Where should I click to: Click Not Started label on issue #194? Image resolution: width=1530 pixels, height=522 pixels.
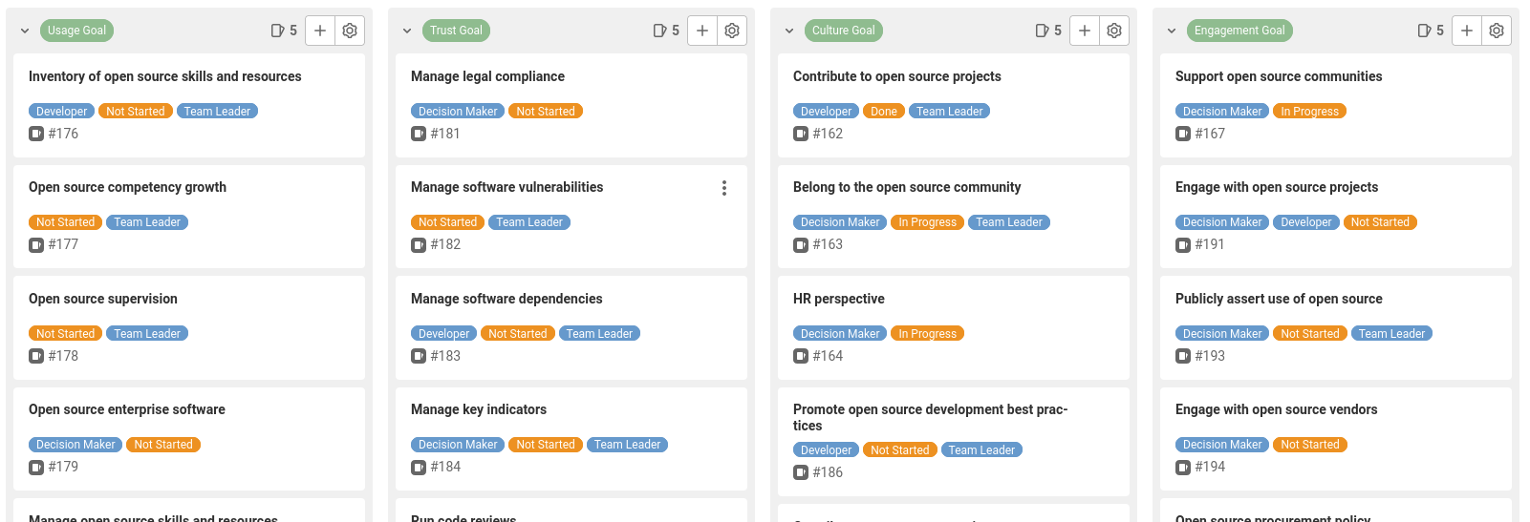[x=1309, y=445]
